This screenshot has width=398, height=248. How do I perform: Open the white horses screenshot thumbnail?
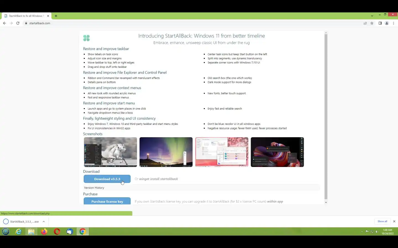[111, 152]
